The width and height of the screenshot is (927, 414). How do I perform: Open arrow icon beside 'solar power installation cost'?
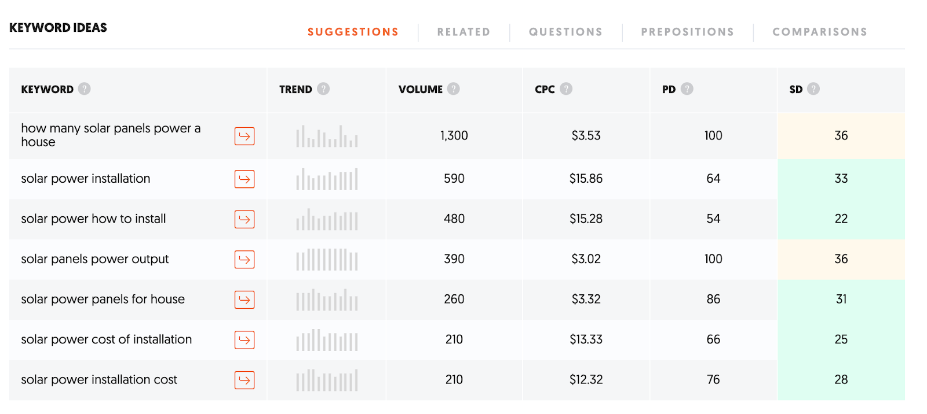tap(244, 380)
